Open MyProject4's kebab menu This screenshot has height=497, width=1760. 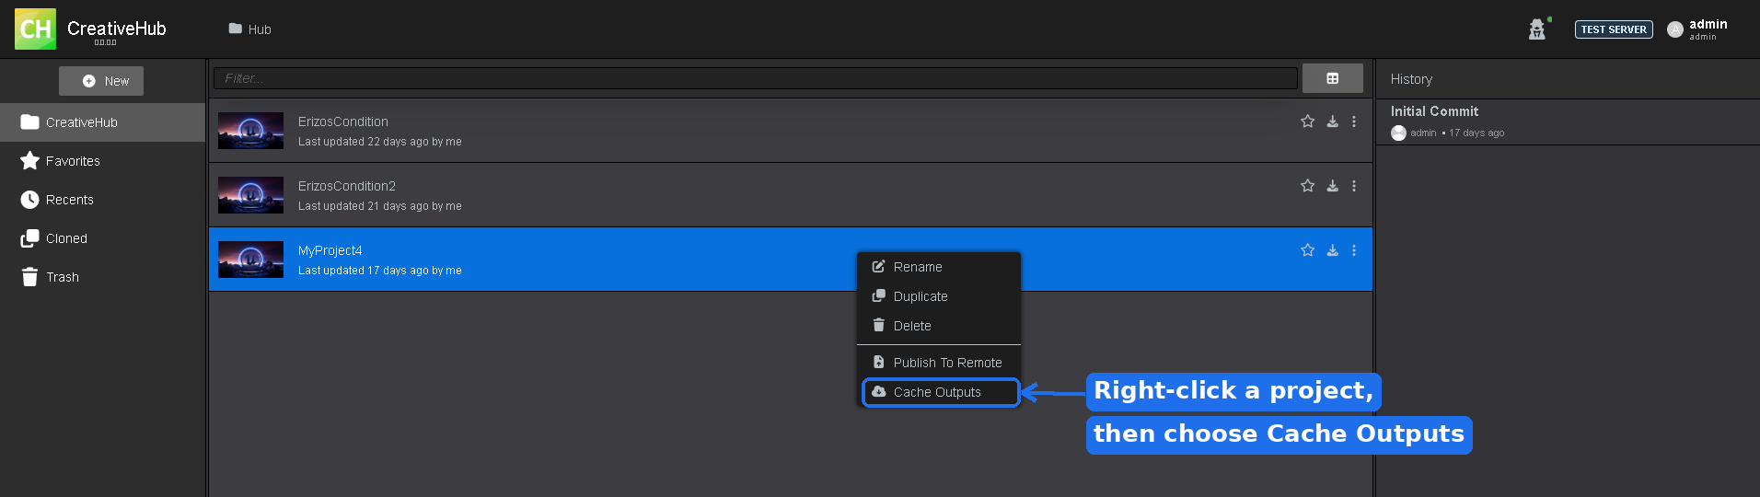(1354, 250)
